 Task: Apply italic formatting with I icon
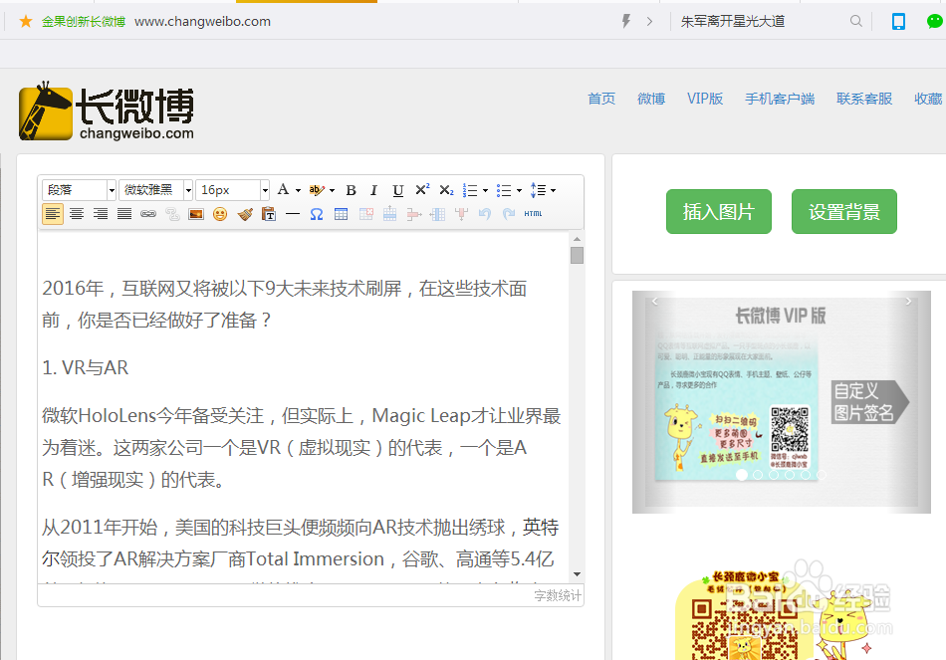[x=373, y=191]
